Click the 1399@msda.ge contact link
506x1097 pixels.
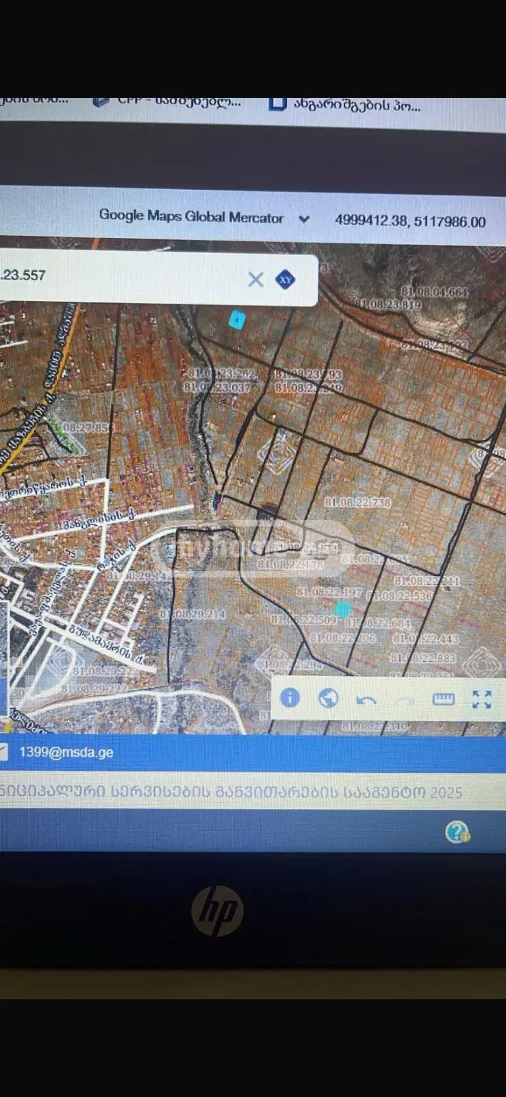point(66,752)
